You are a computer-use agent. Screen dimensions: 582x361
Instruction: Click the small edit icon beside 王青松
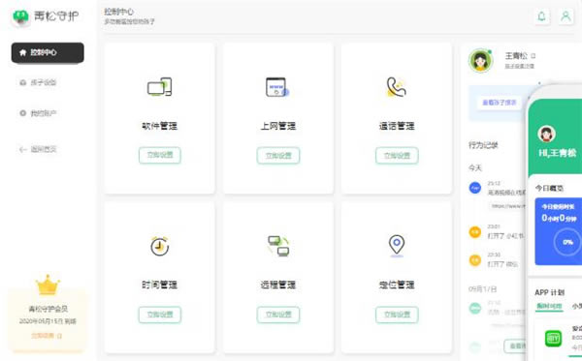(x=533, y=56)
